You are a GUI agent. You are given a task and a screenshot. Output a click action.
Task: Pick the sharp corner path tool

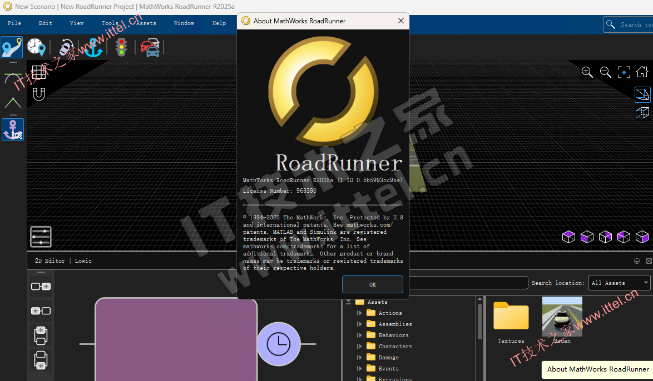pyautogui.click(x=13, y=102)
